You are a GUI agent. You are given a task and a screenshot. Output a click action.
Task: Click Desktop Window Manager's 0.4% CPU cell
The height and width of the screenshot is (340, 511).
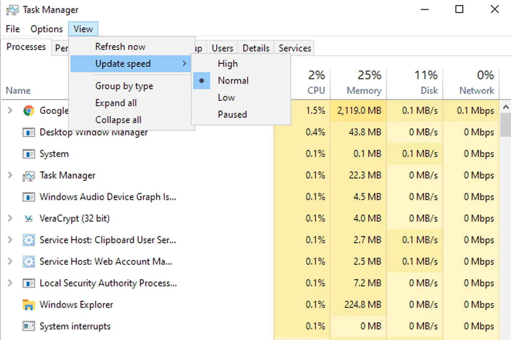click(315, 132)
